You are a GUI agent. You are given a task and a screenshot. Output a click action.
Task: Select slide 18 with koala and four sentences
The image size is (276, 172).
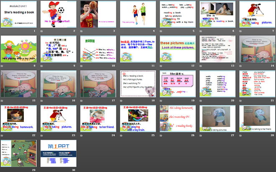[x=138, y=84]
